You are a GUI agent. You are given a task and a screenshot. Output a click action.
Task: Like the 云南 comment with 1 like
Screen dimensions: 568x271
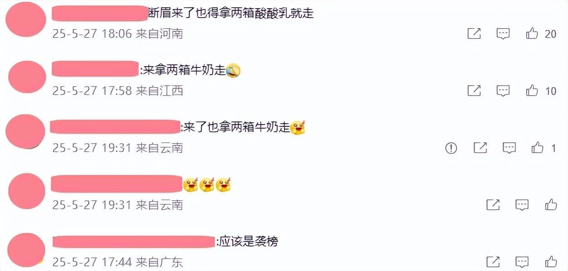tap(538, 147)
